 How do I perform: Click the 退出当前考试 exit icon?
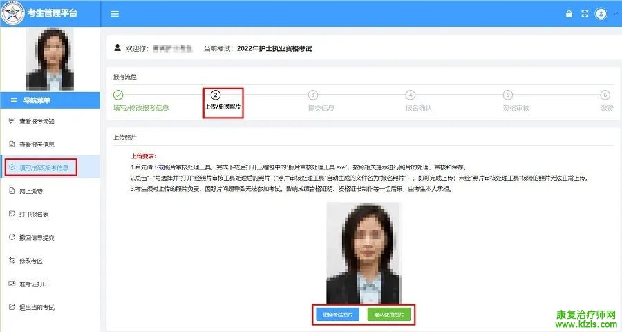coord(12,307)
